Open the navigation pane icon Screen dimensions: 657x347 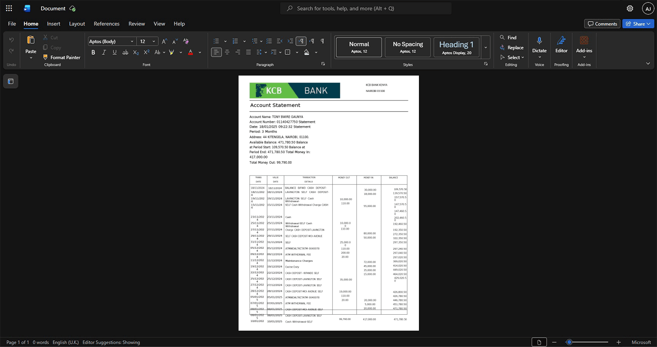tap(11, 81)
